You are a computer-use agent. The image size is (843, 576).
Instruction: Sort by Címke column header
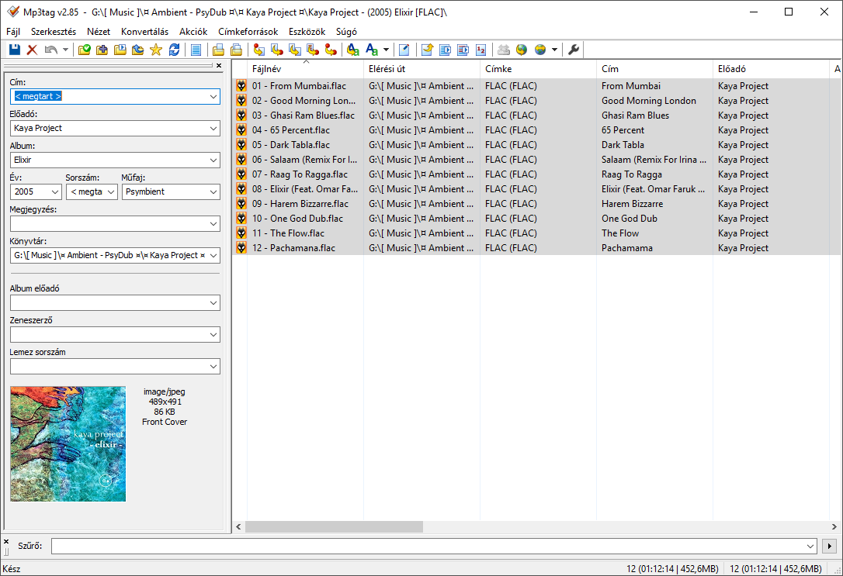tap(538, 69)
